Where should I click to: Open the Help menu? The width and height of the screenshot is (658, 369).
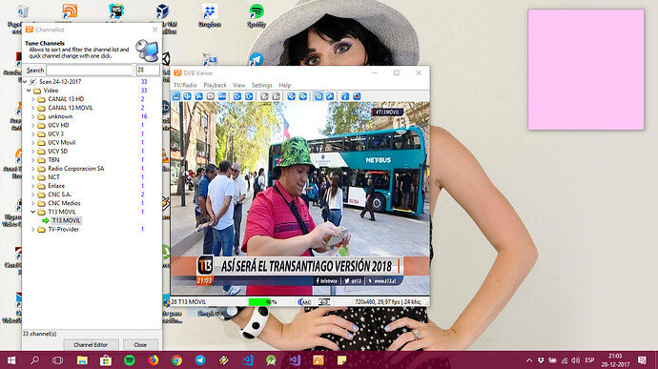pos(285,85)
